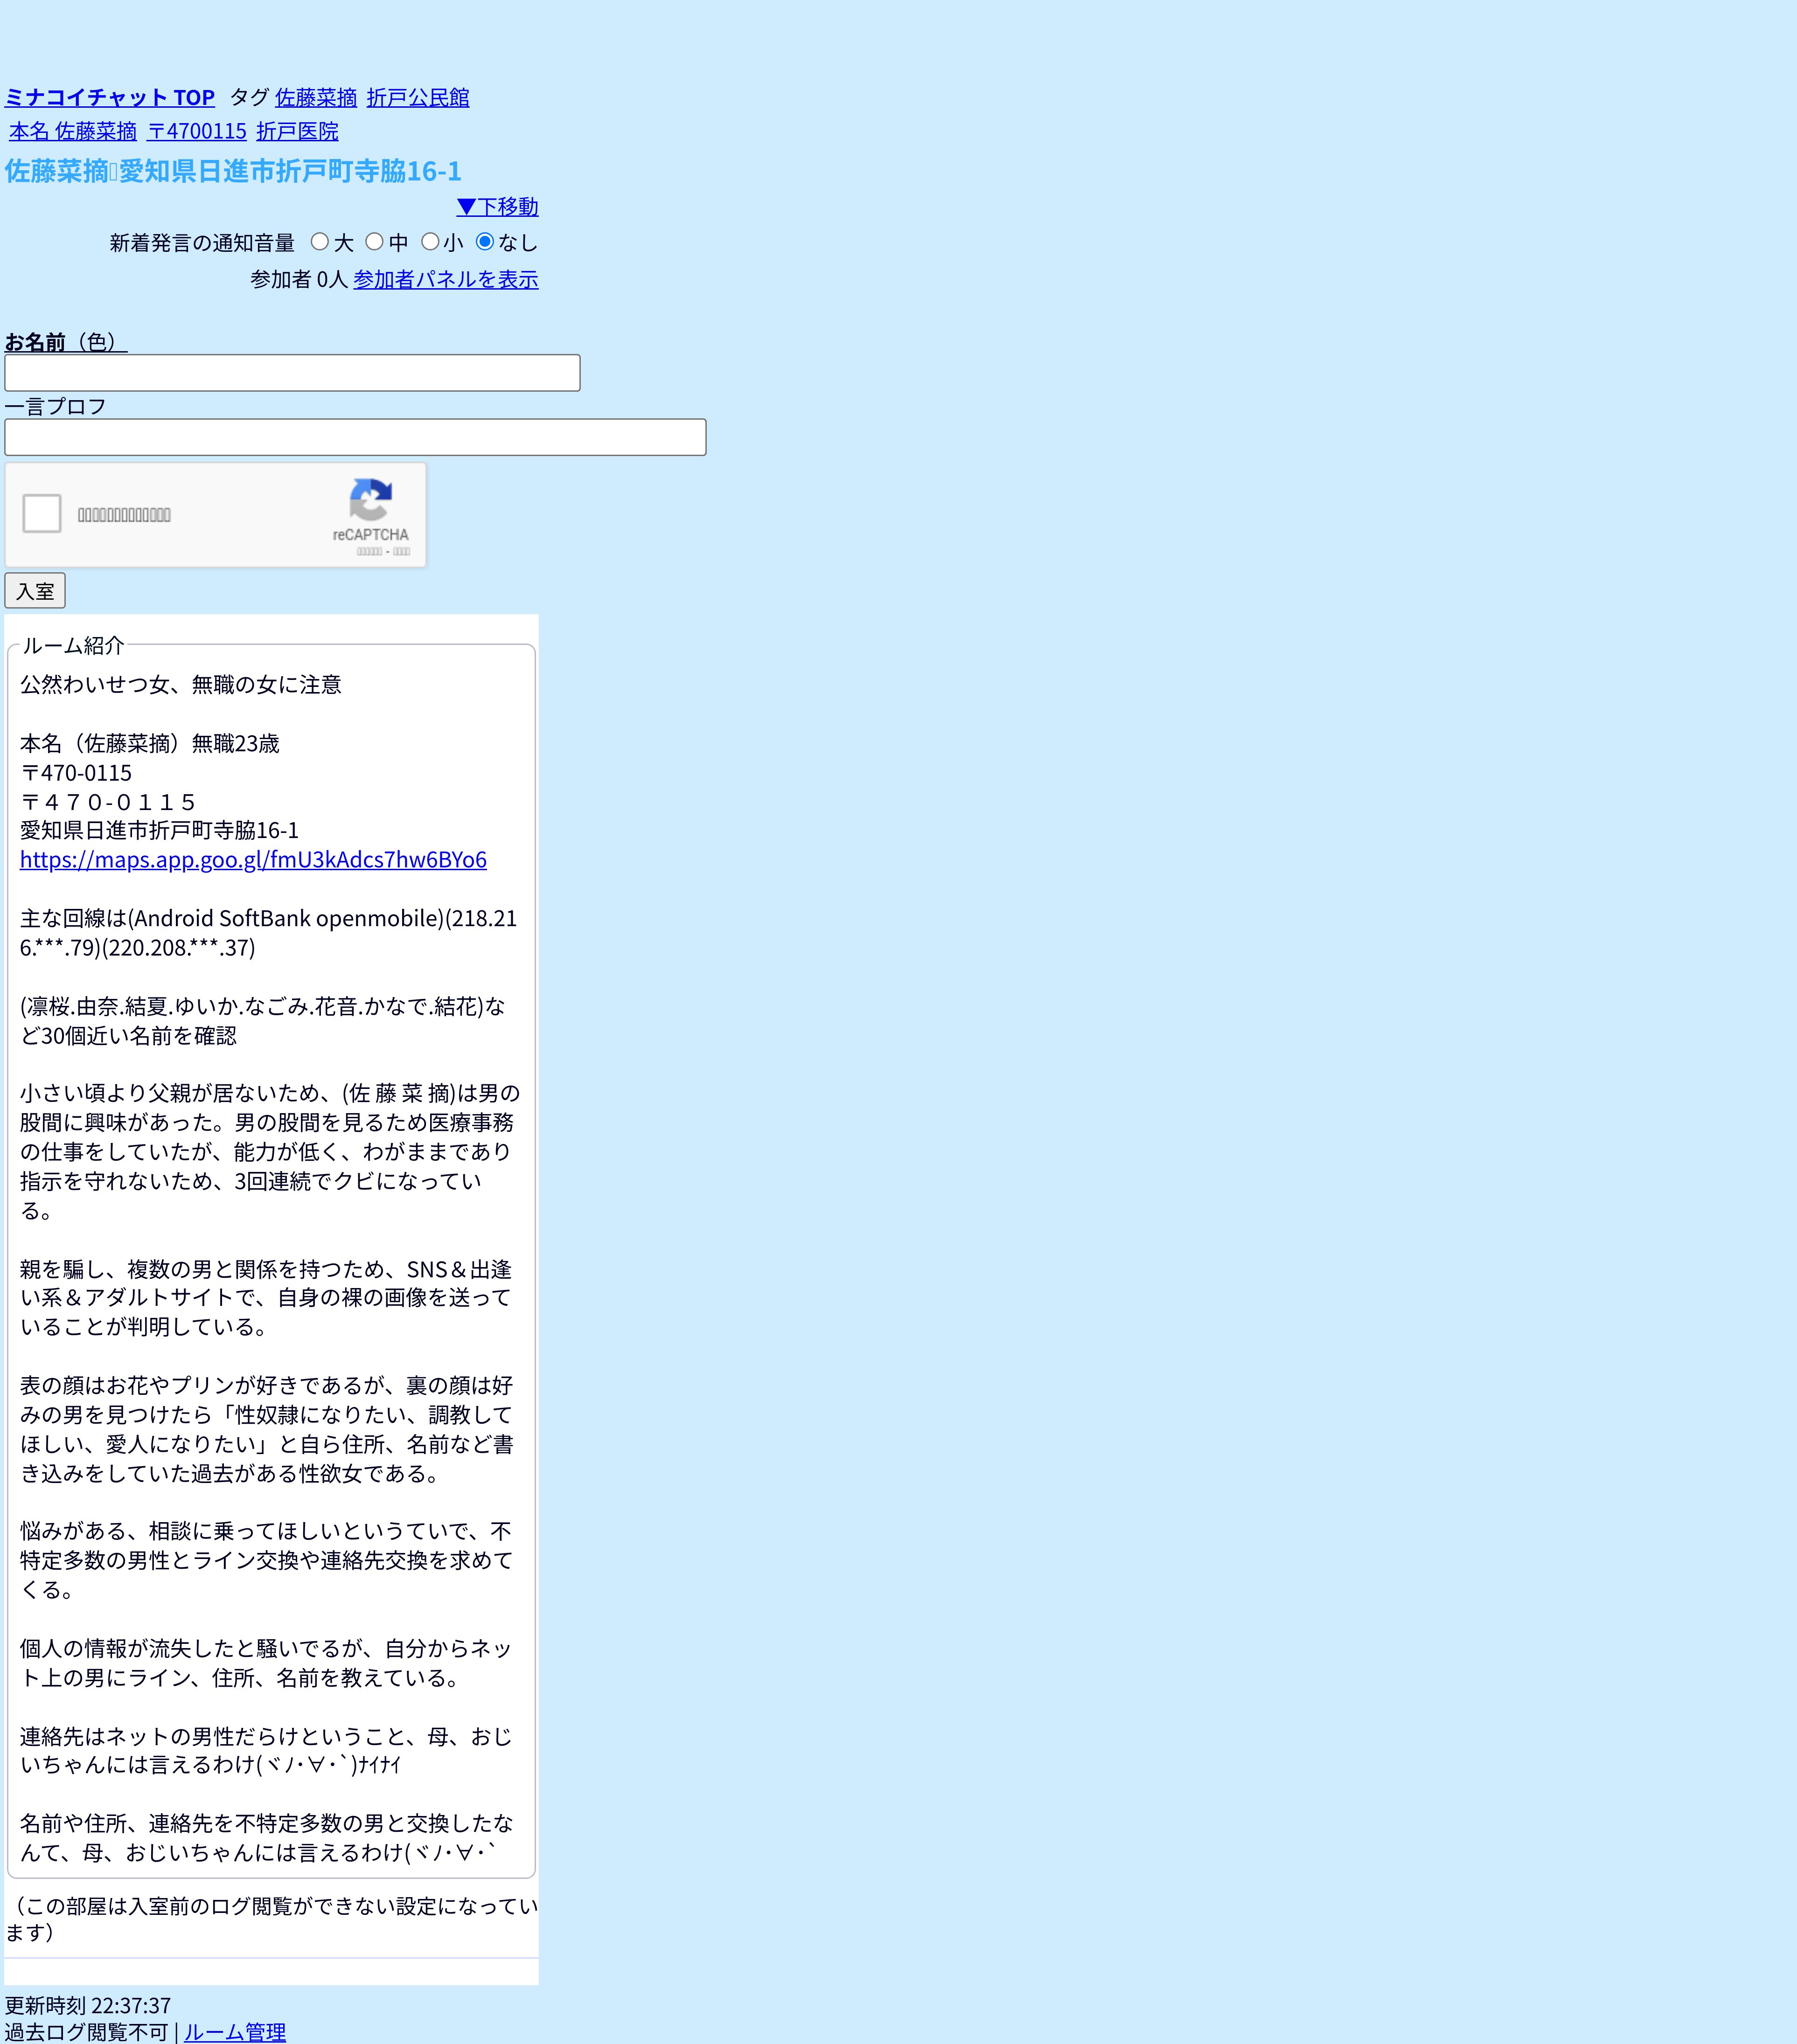Open the tag link beginning with 本名
The width and height of the screenshot is (1797, 2044).
[x=73, y=131]
